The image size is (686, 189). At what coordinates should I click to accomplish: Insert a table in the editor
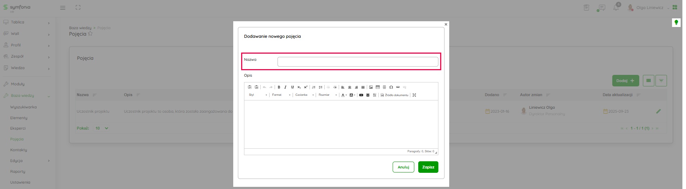378,87
